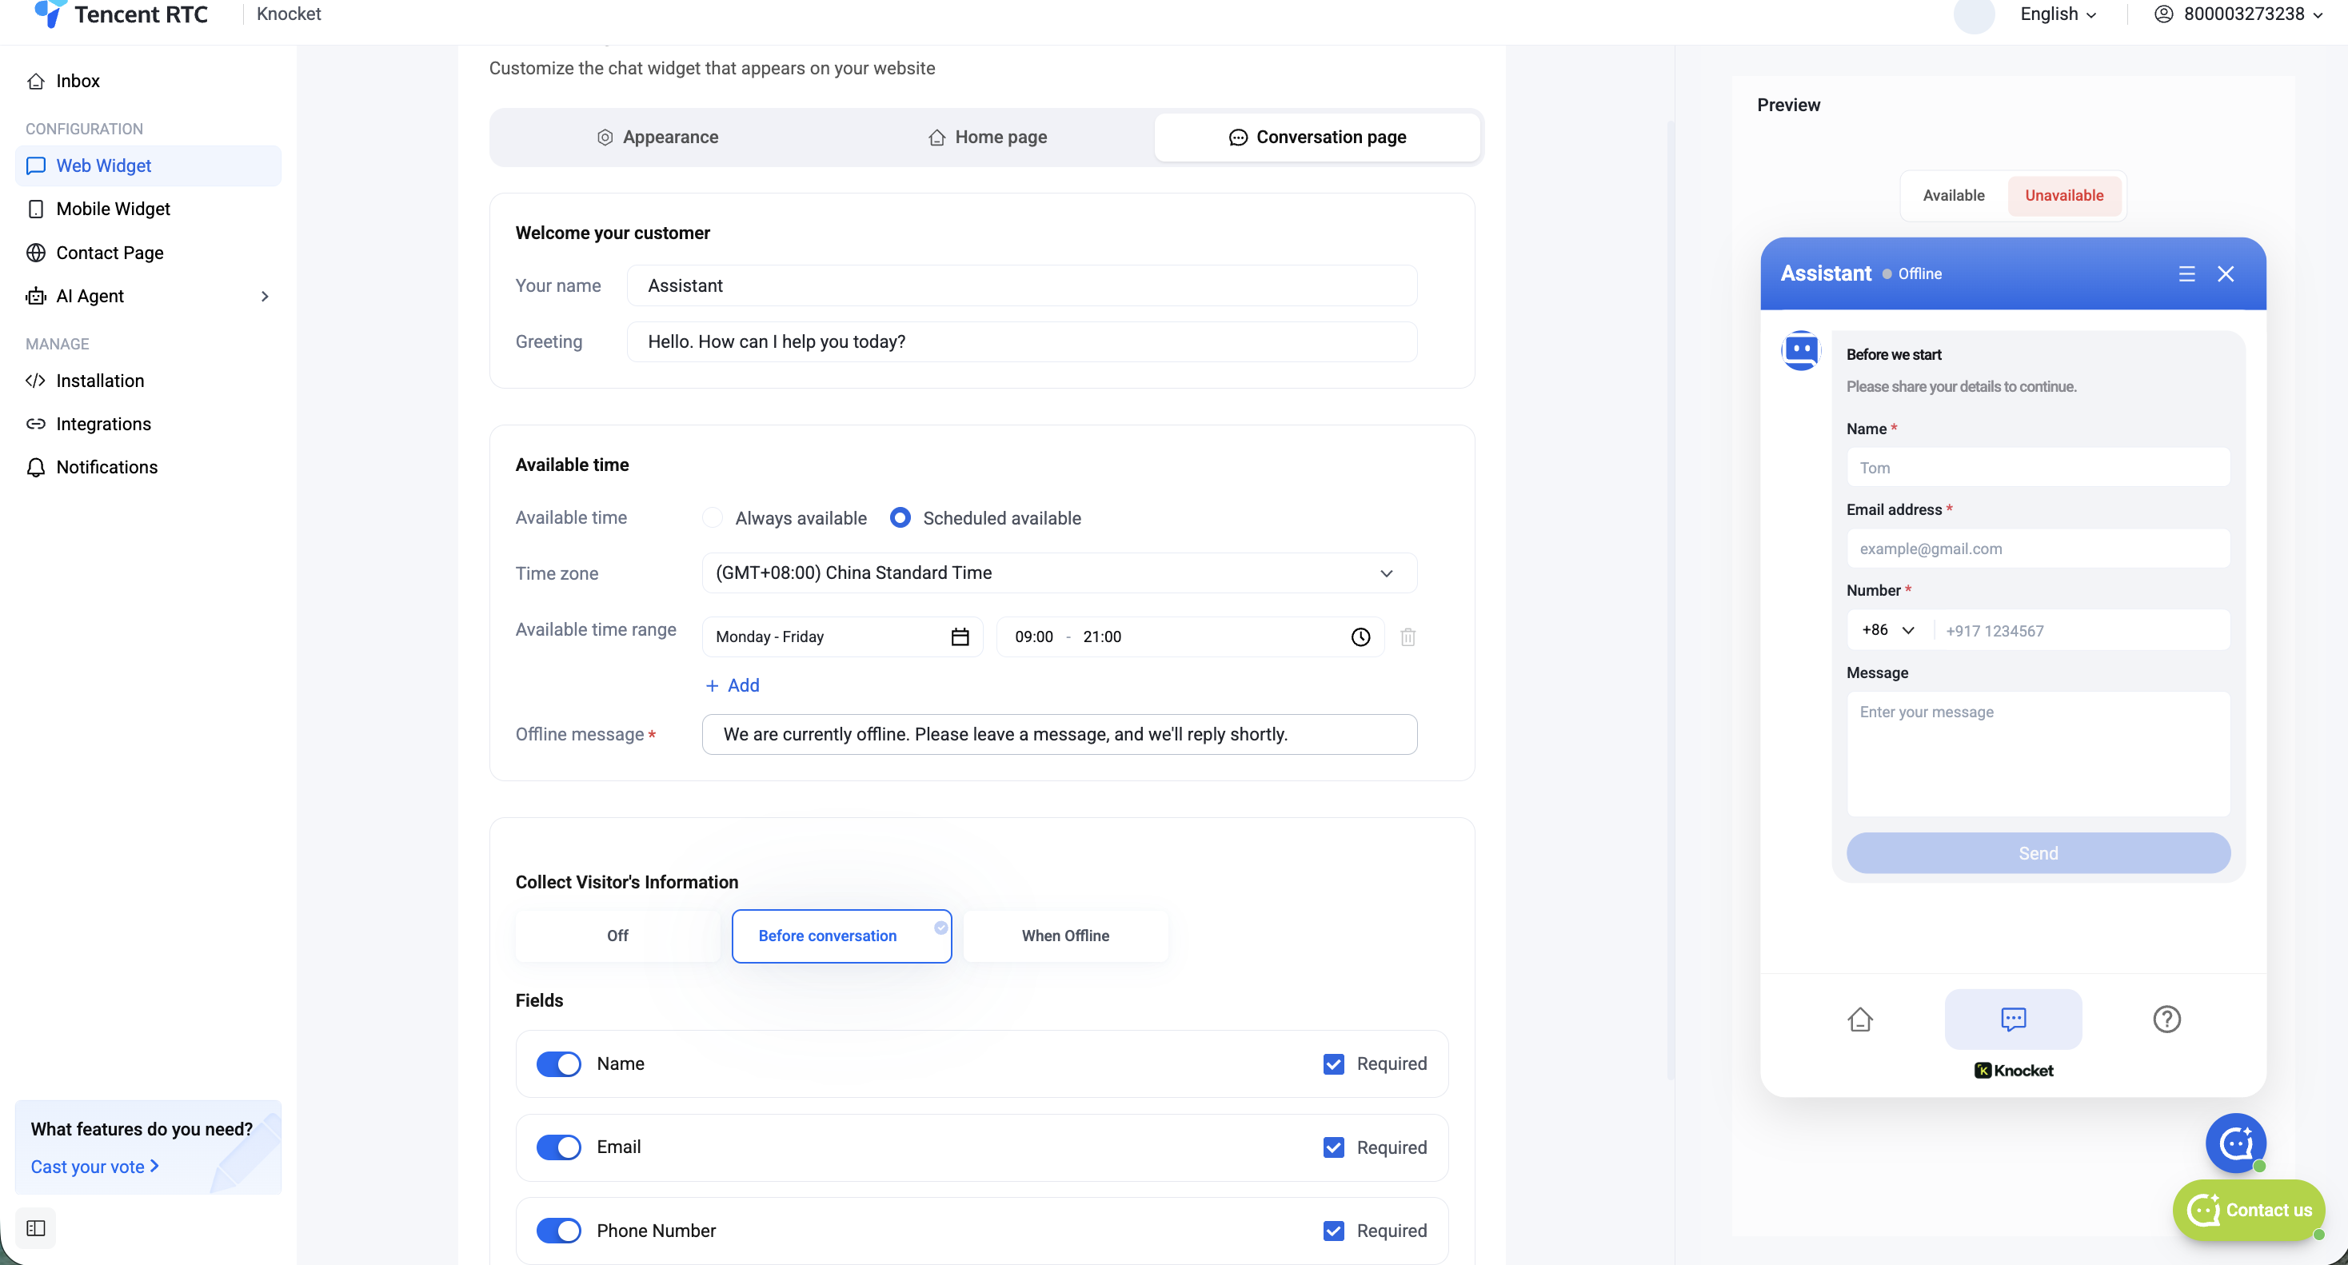The height and width of the screenshot is (1265, 2348).
Task: Click the calendar icon in Monday - Friday field
Action: pos(959,637)
